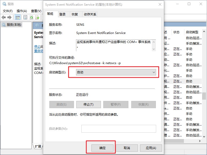The width and height of the screenshot is (207, 155).
Task: Open the properties icon on the toolbar
Action: pos(25,17)
